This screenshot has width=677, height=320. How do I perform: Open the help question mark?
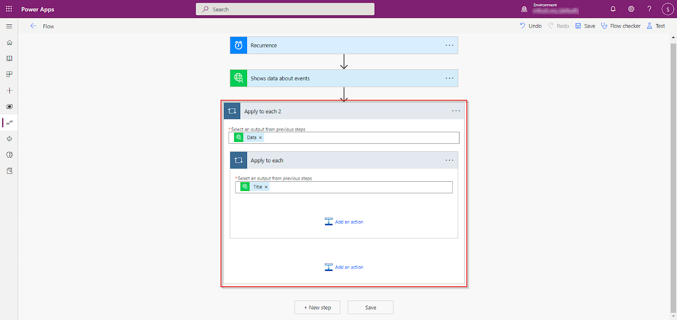point(649,9)
